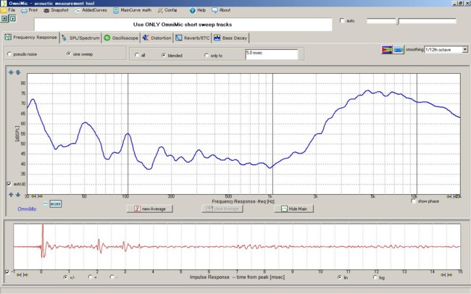
Task: Select the pseudo noise radio button
Action: coord(9,54)
